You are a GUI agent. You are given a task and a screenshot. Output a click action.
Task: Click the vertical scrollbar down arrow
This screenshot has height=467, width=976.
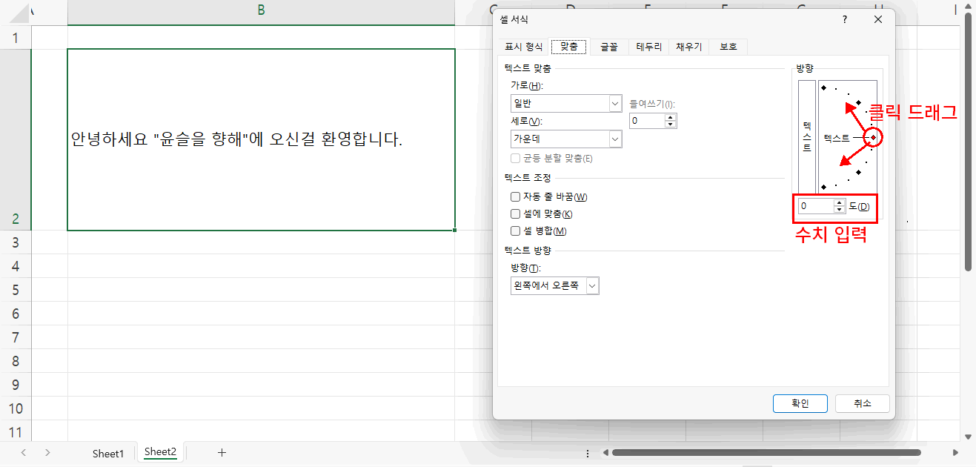pyautogui.click(x=968, y=437)
